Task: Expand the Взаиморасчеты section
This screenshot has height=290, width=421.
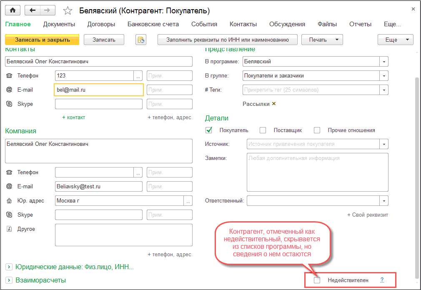Action: click(9, 280)
